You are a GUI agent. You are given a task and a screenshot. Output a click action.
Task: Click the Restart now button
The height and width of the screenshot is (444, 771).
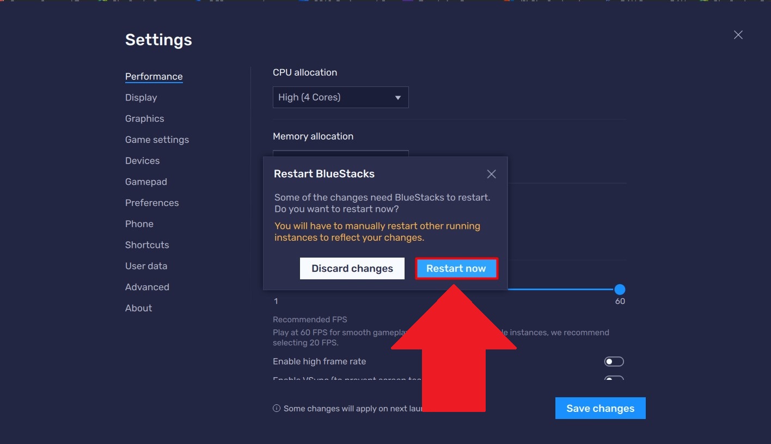456,268
